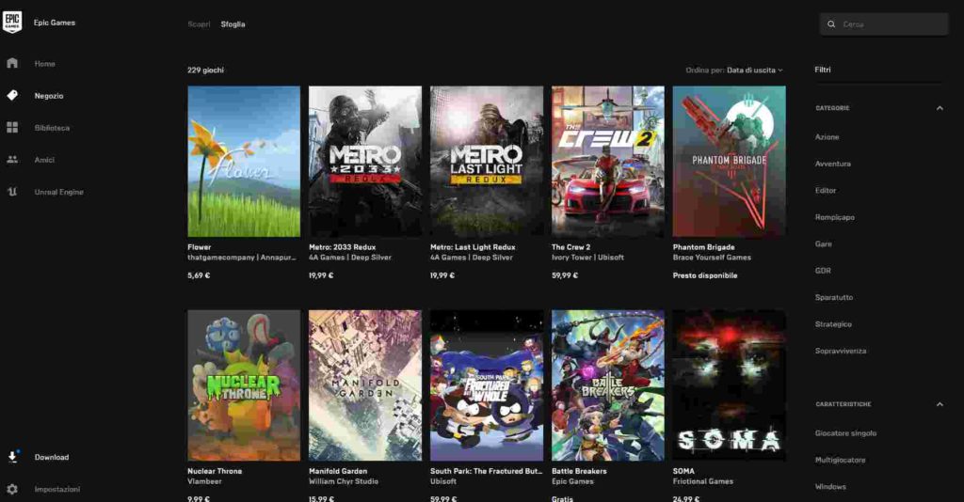Click the 229 giochi count
This screenshot has width=964, height=502.
coord(205,70)
